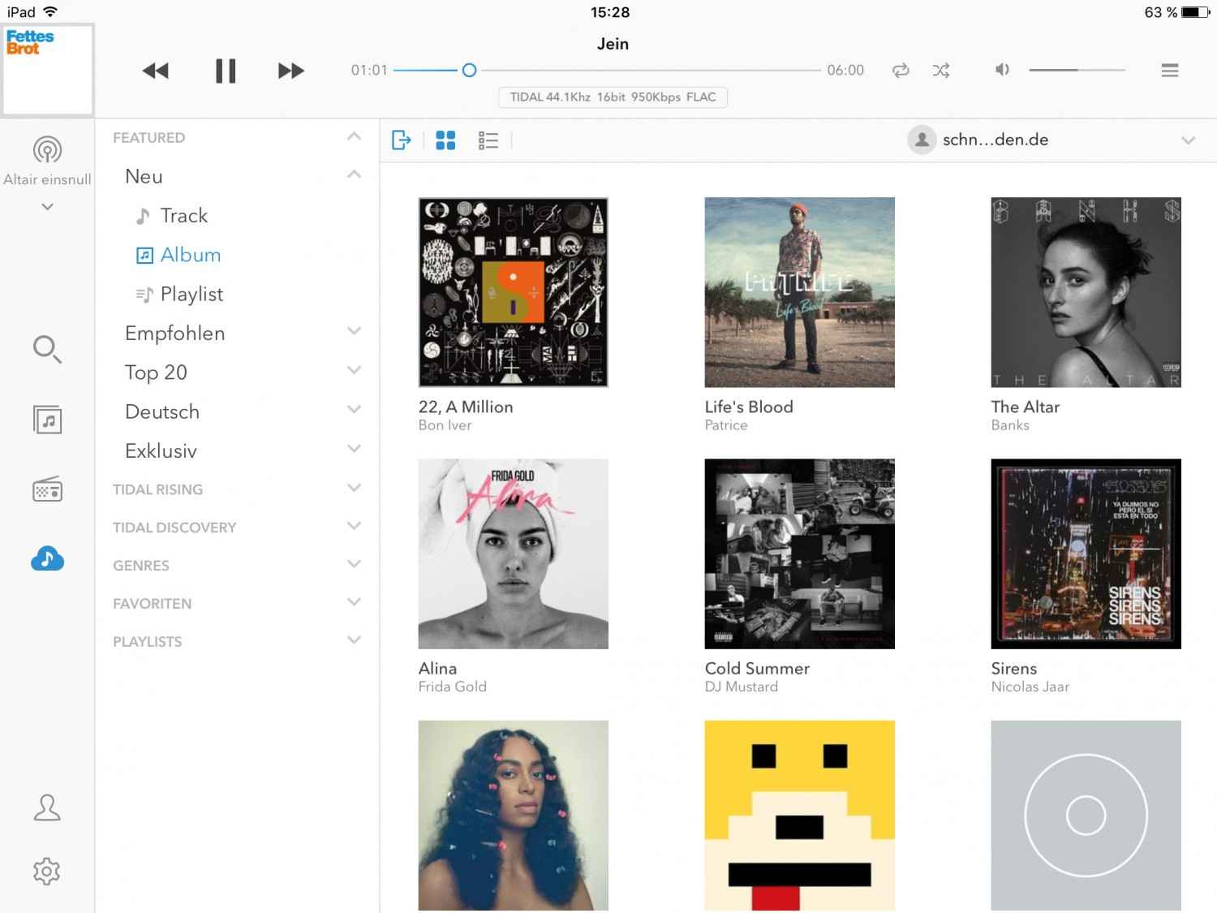Expand the device chevron under Altair einsnull
The height and width of the screenshot is (913, 1217).
point(47,207)
